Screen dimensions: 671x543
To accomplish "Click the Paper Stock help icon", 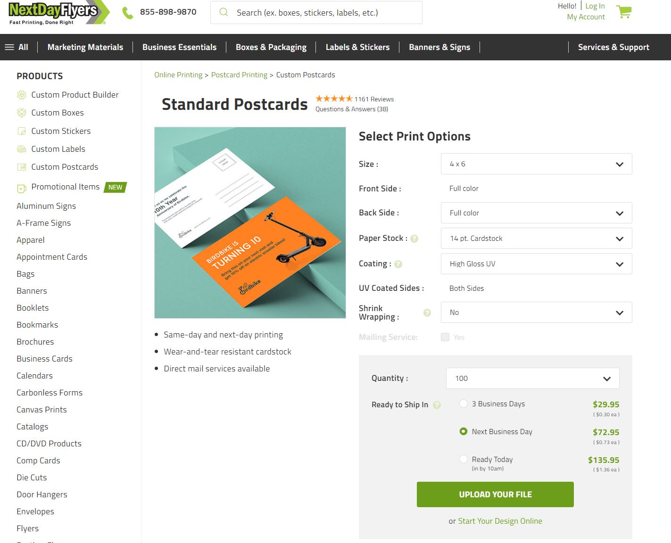I will pos(414,239).
